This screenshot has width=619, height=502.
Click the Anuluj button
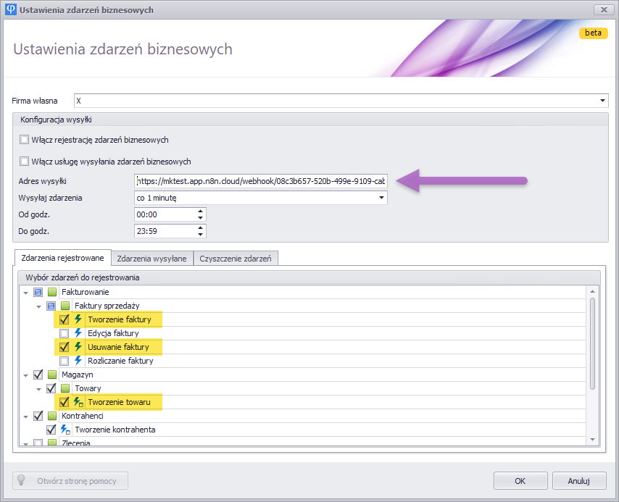tap(578, 480)
